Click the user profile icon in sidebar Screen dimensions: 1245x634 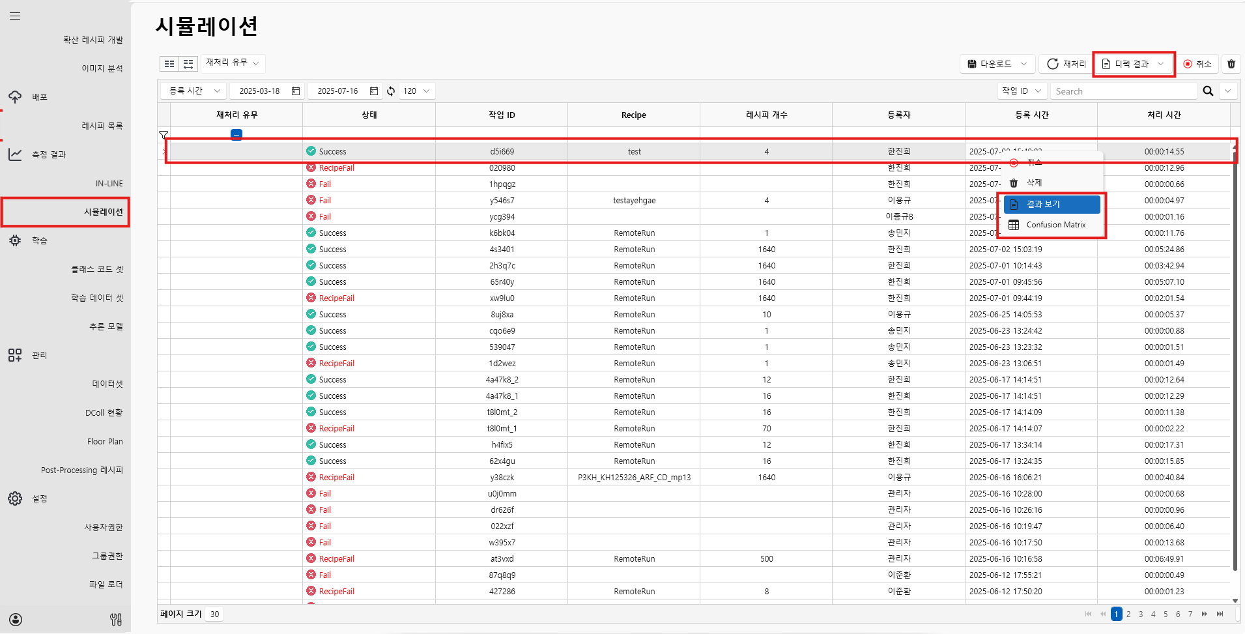pos(16,620)
